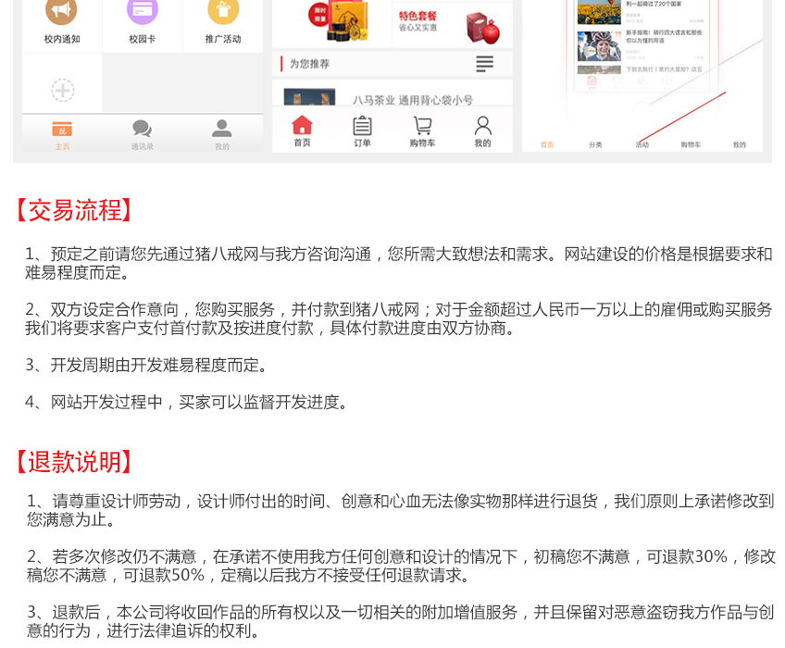
Task: Open the 校内通知 megaphone icon
Action: [x=62, y=11]
